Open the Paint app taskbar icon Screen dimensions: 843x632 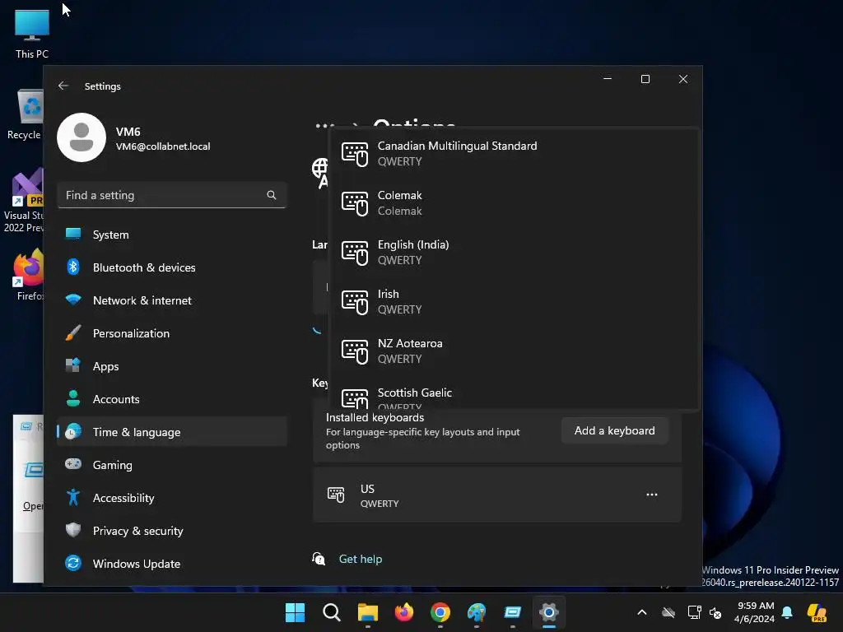[x=477, y=612]
